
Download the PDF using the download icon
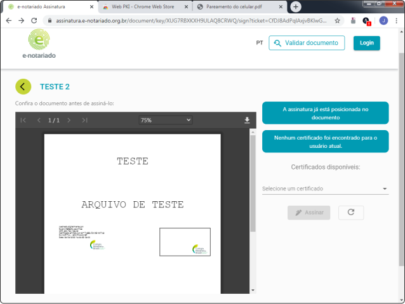(x=247, y=120)
